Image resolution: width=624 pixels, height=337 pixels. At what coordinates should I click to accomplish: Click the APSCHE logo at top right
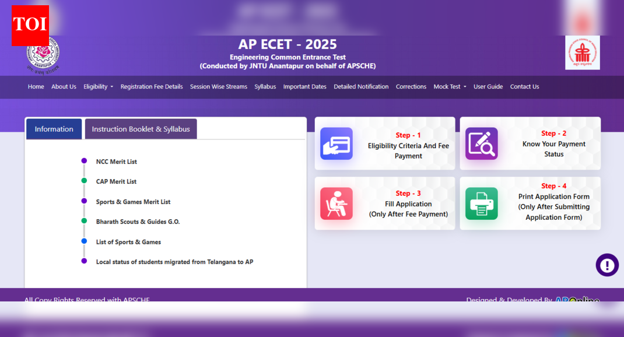tap(582, 53)
